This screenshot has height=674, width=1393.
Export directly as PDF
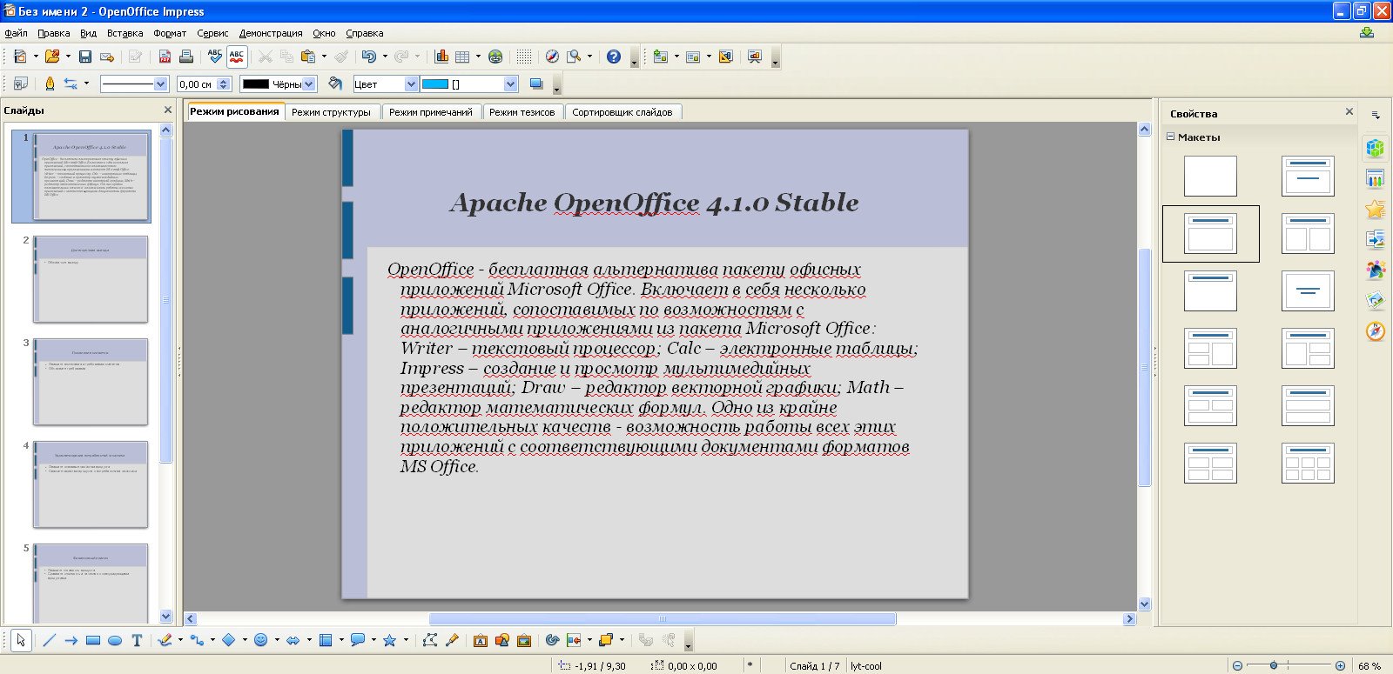[x=165, y=57]
